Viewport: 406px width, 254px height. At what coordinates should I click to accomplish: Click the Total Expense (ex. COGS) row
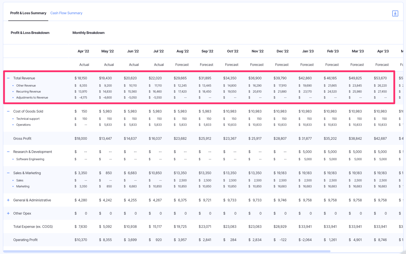tap(33, 226)
